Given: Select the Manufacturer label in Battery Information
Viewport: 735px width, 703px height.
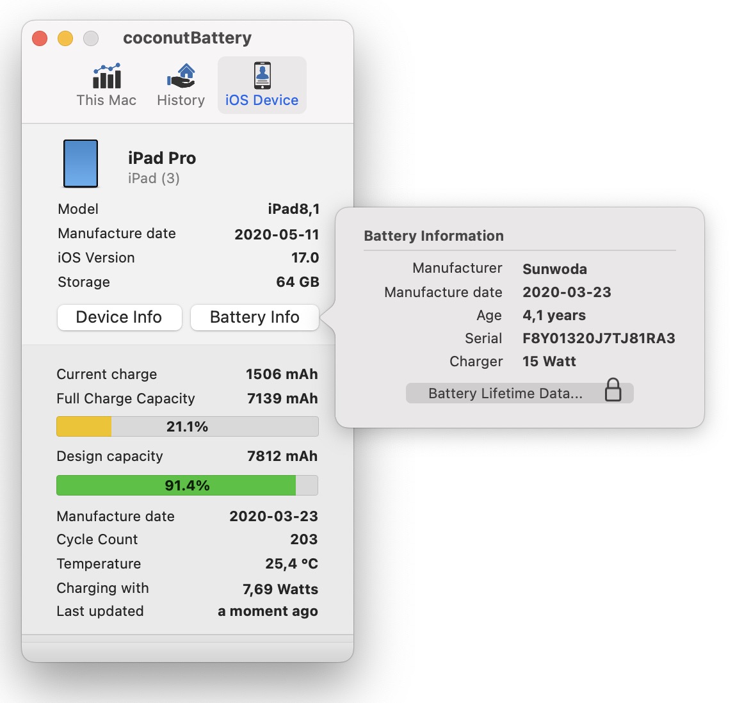Looking at the screenshot, I should (458, 268).
